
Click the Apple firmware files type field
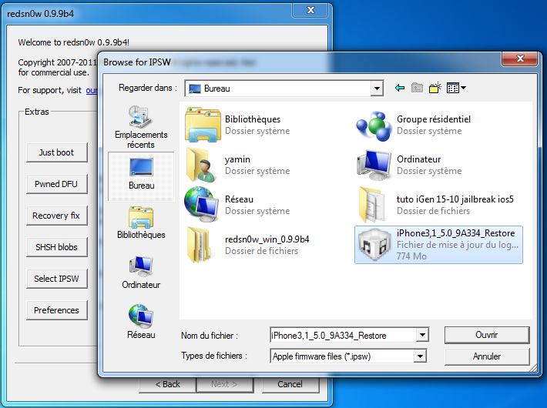[x=342, y=356]
